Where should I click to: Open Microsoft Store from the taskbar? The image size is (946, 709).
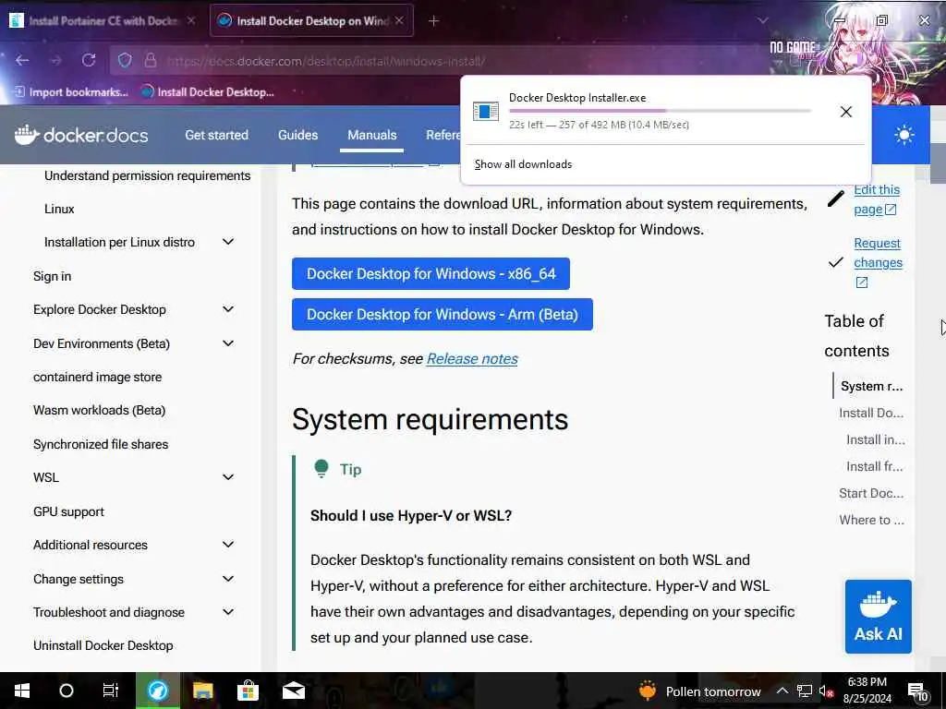pyautogui.click(x=248, y=691)
